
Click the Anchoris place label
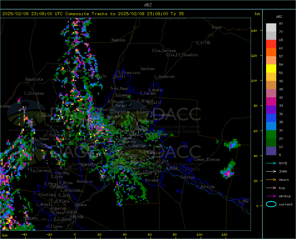tap(85, 182)
